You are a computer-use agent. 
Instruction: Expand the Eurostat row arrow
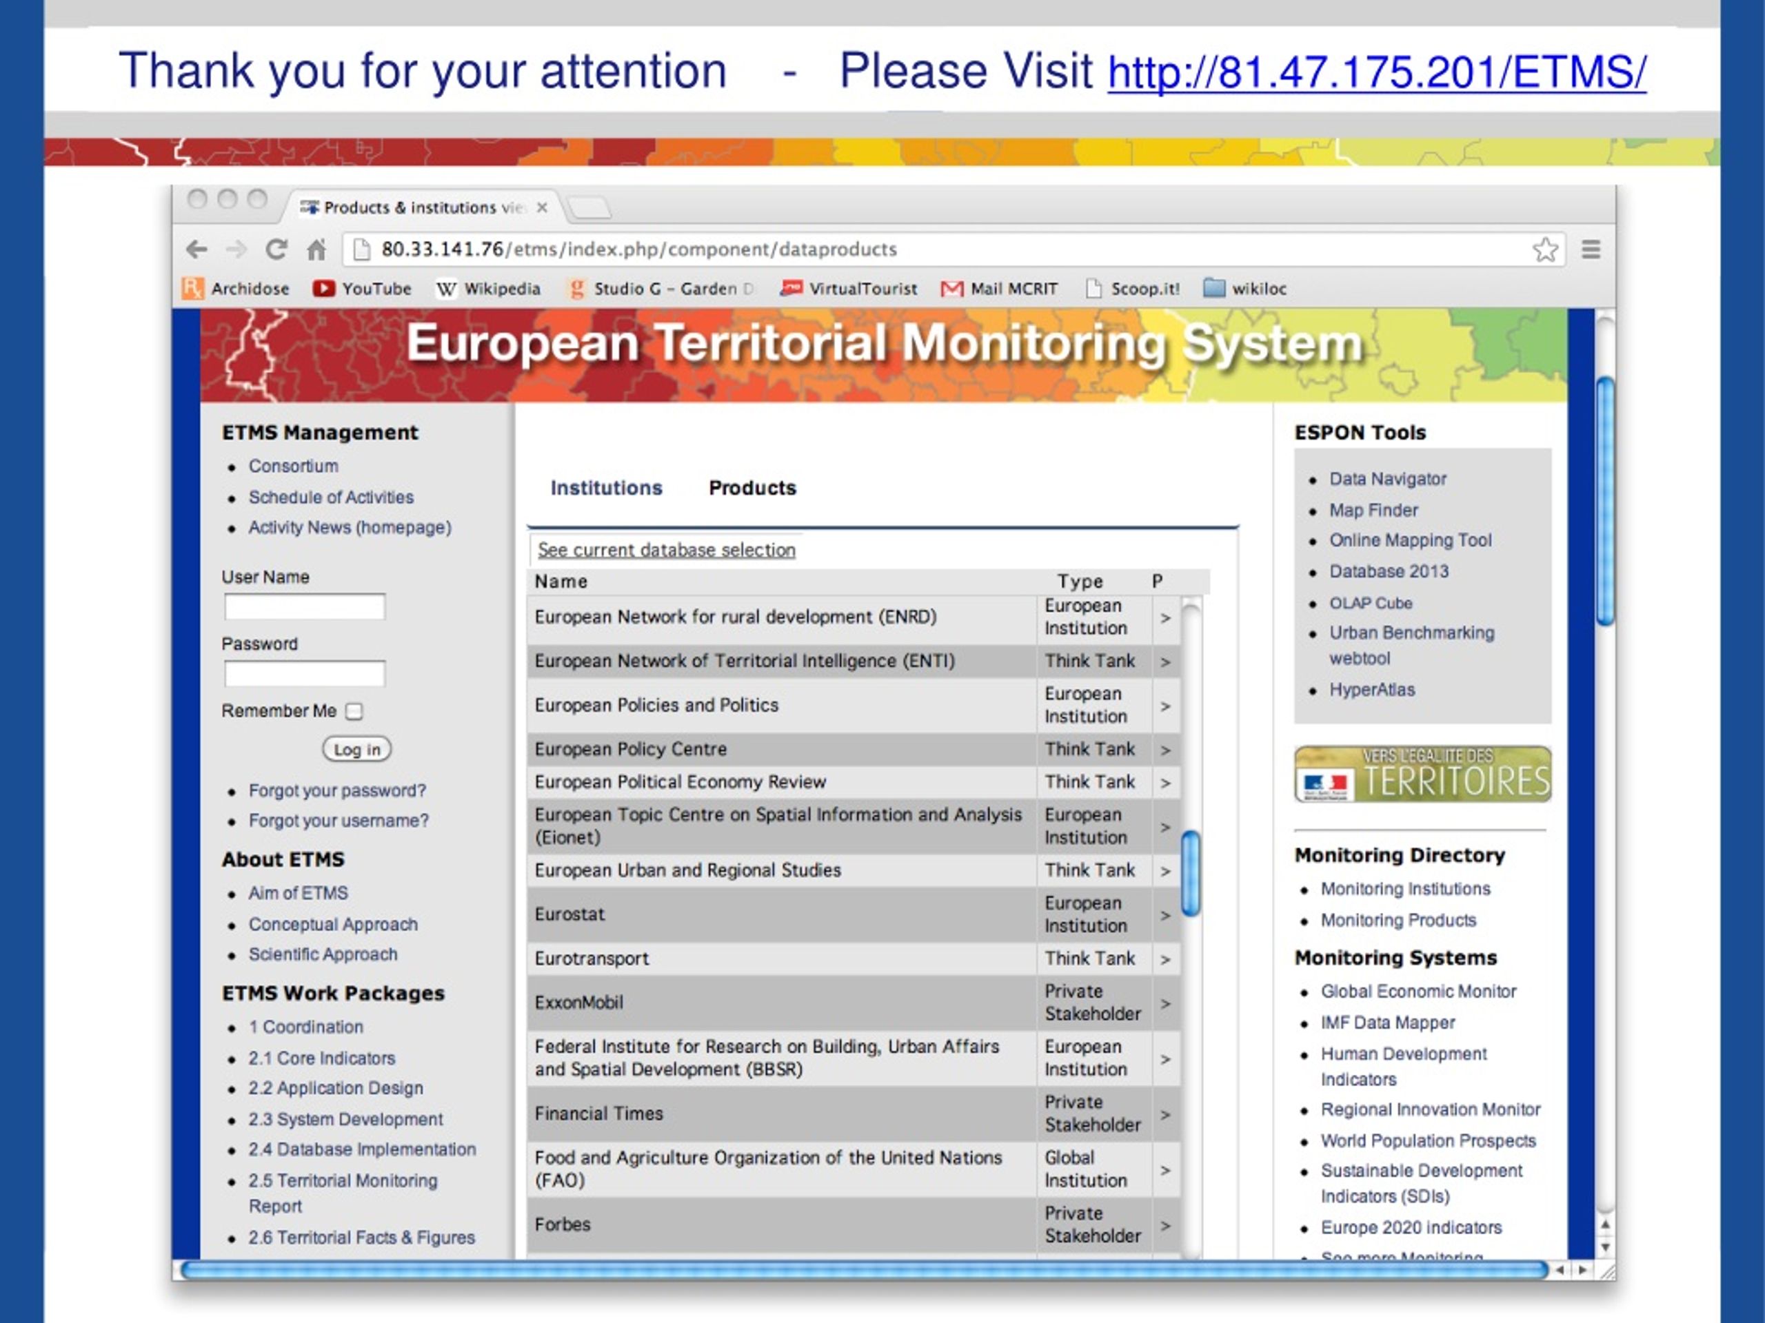pos(1166,916)
